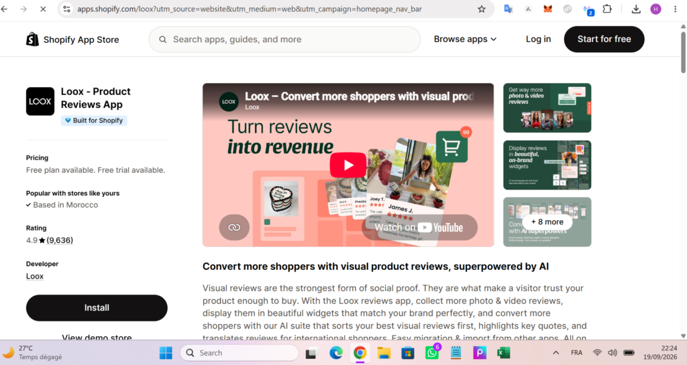Click the 'Based in Morocco' text
This screenshot has width=687, height=365.
[65, 205]
